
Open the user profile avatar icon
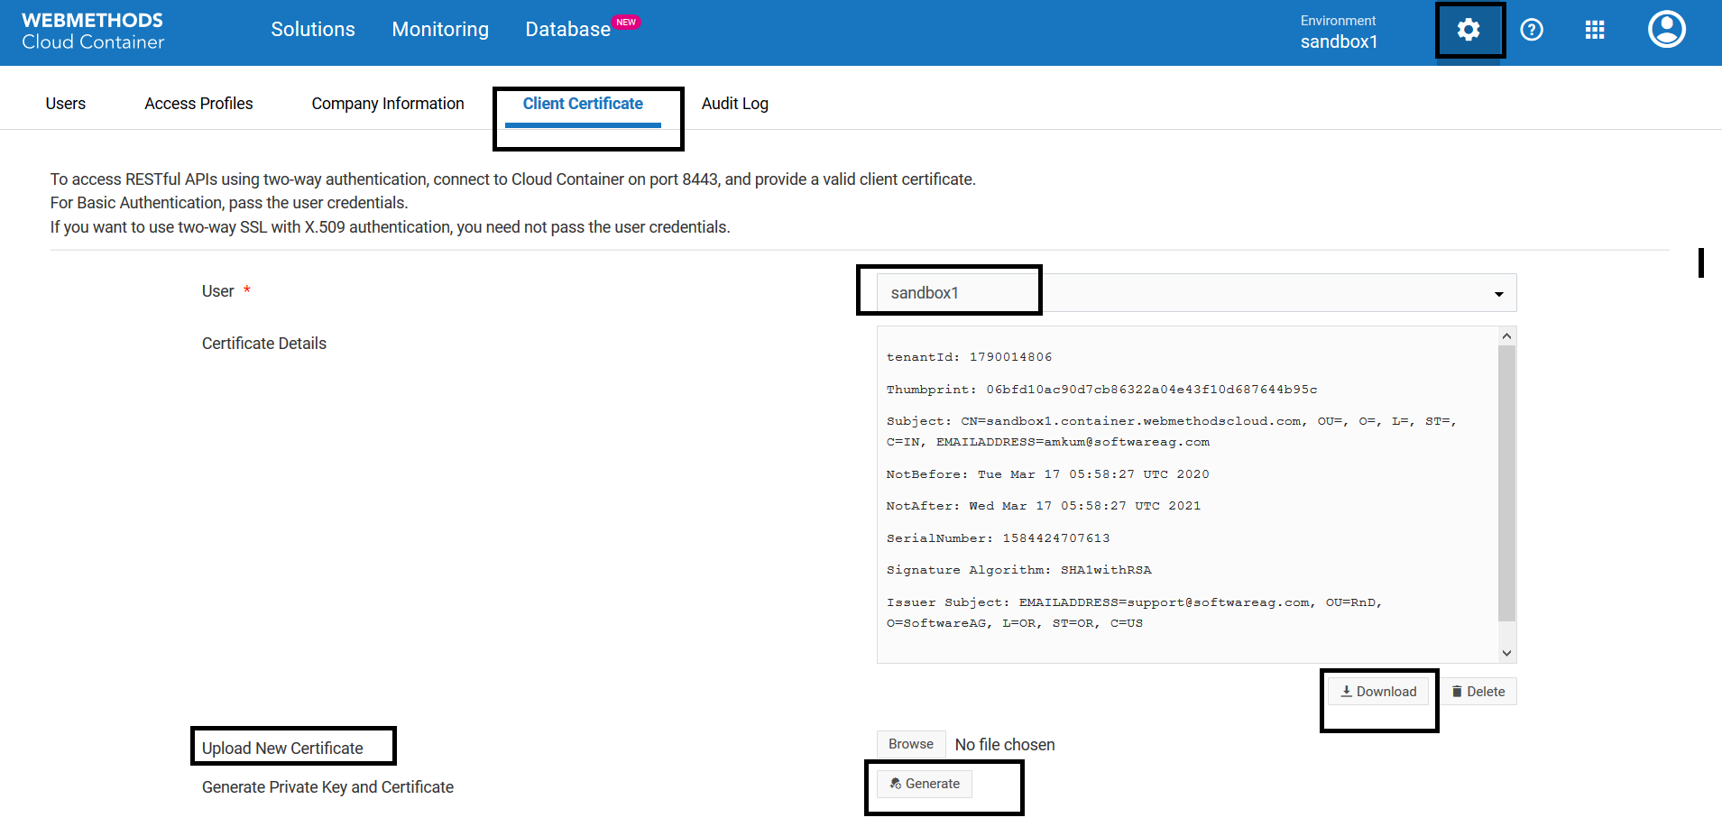1667,29
